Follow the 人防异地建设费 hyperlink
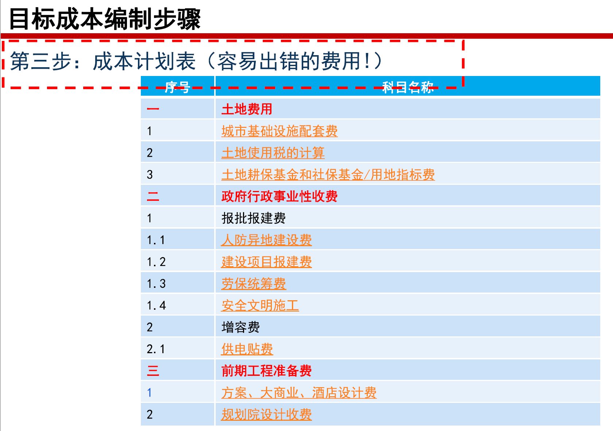Screen dimensions: 613x431 click(x=266, y=240)
